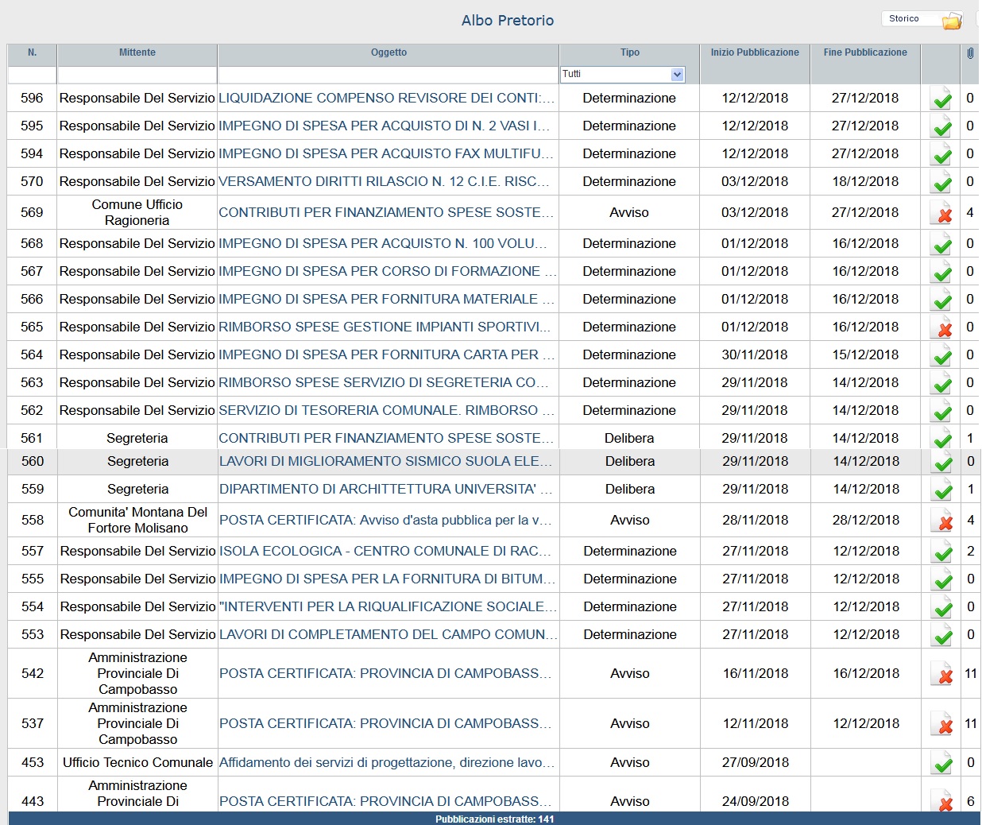The height and width of the screenshot is (825, 982).
Task: Open Affidamento dei servizi di progettazione link
Action: [387, 762]
